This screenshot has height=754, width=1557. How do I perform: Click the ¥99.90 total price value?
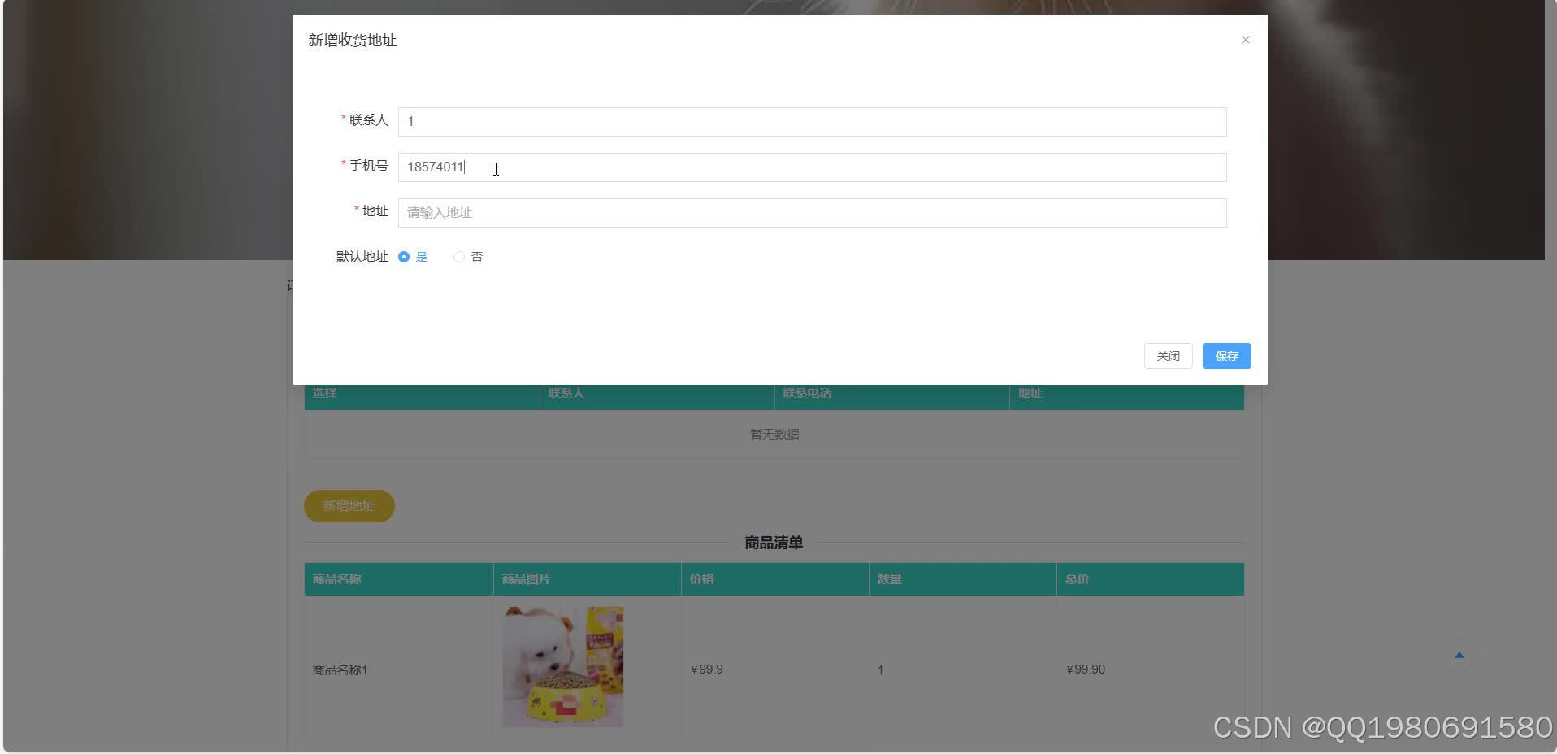click(x=1085, y=669)
